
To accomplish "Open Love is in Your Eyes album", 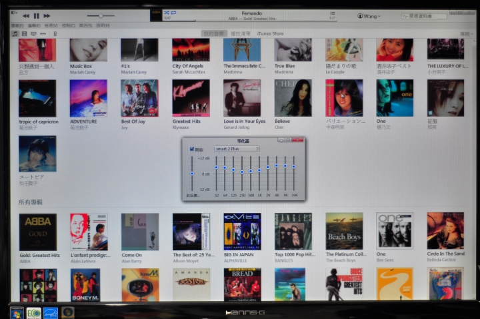I will pyautogui.click(x=242, y=98).
